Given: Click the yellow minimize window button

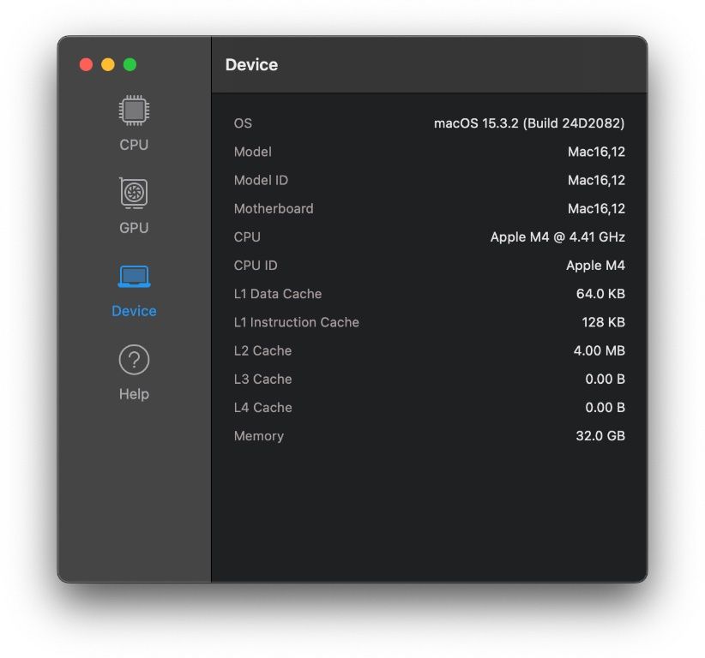Looking at the screenshot, I should pyautogui.click(x=108, y=64).
